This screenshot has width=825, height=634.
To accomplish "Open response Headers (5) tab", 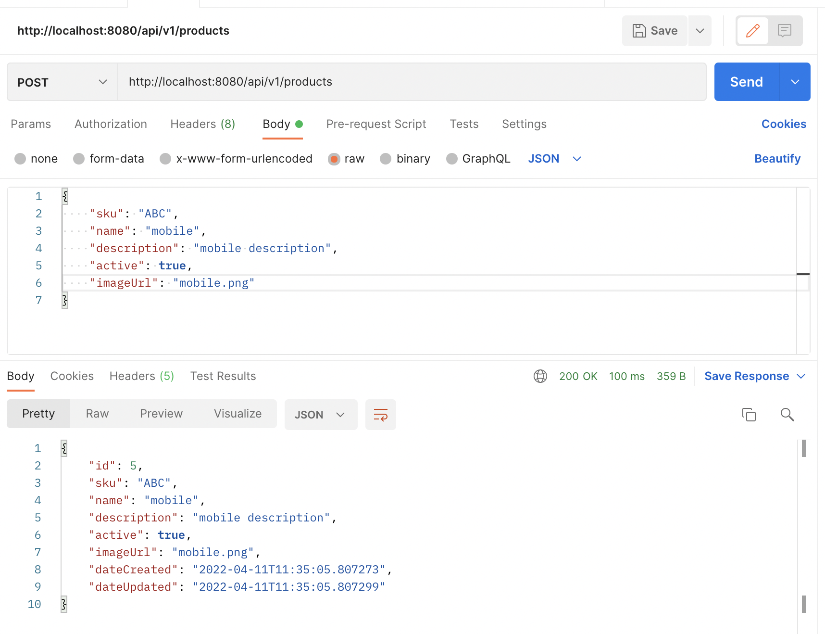I will pyautogui.click(x=142, y=376).
